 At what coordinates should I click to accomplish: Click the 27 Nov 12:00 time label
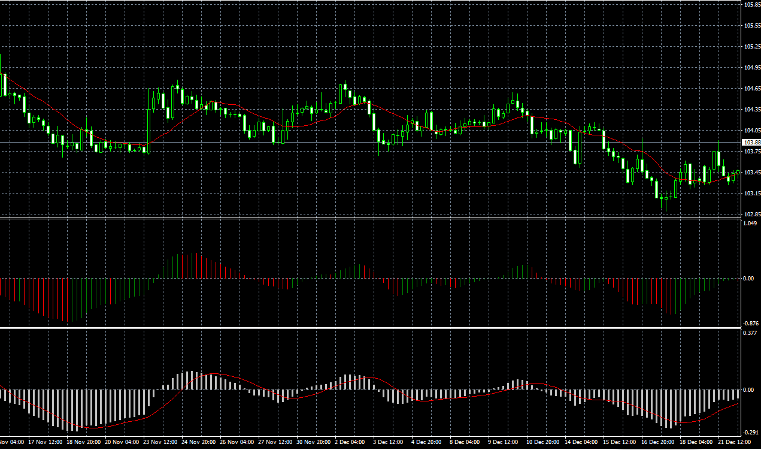pyautogui.click(x=276, y=443)
